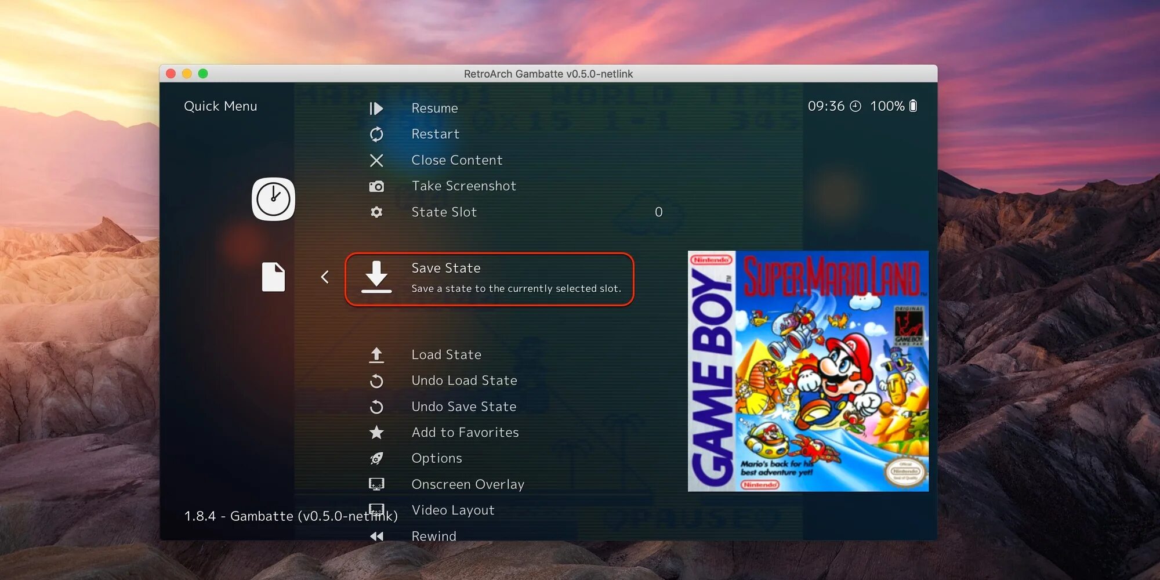Click the RetroArch Gambatte window title

pos(548,74)
